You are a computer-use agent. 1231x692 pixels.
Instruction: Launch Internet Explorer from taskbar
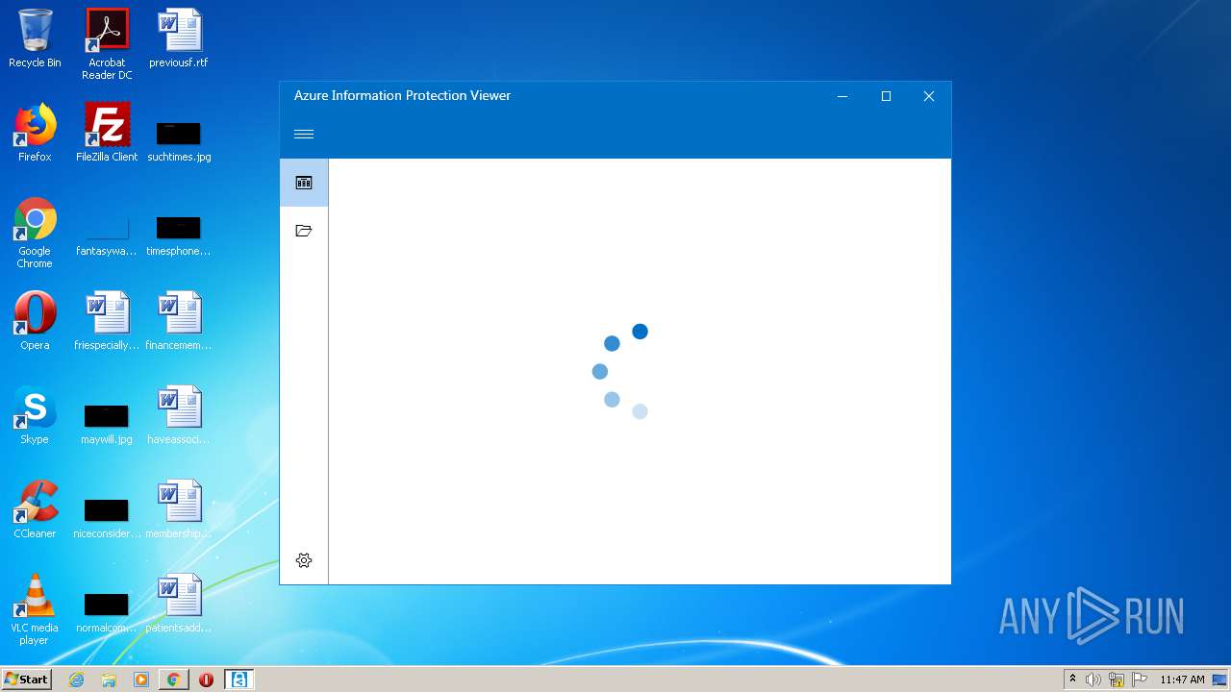tap(77, 680)
